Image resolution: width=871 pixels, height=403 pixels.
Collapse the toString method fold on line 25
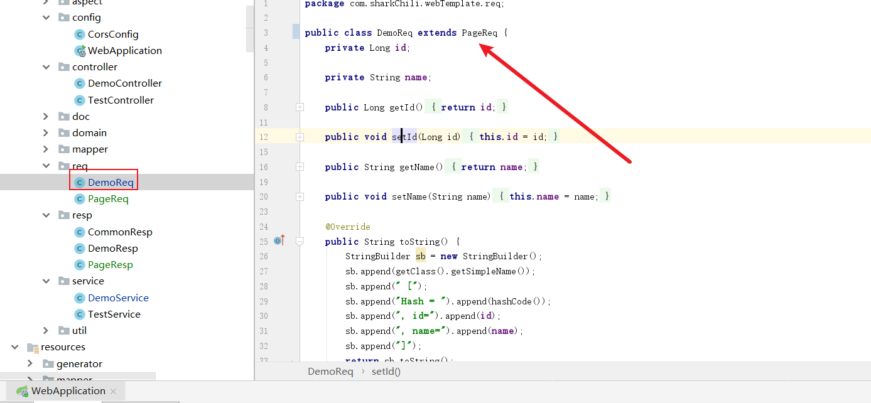point(300,242)
